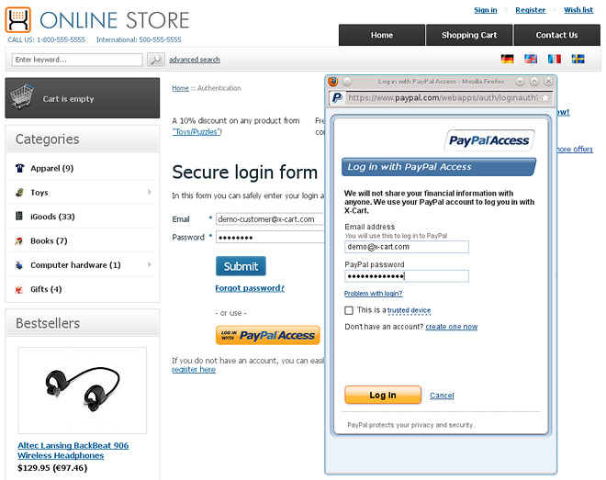The image size is (606, 480).
Task: Click the Apparel shirt icon
Action: point(19,168)
